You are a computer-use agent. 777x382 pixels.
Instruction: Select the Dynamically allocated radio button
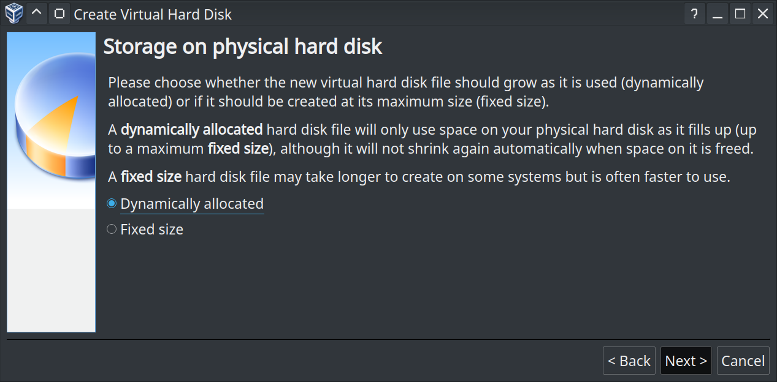pyautogui.click(x=112, y=204)
